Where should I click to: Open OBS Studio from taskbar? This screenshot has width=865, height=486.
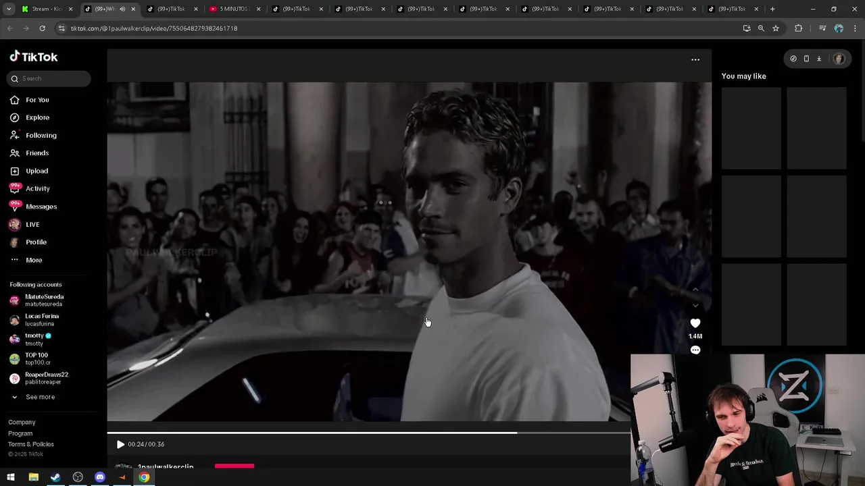tap(78, 477)
